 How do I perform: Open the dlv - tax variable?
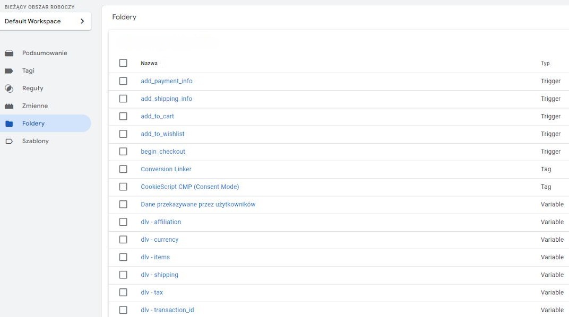click(x=152, y=293)
